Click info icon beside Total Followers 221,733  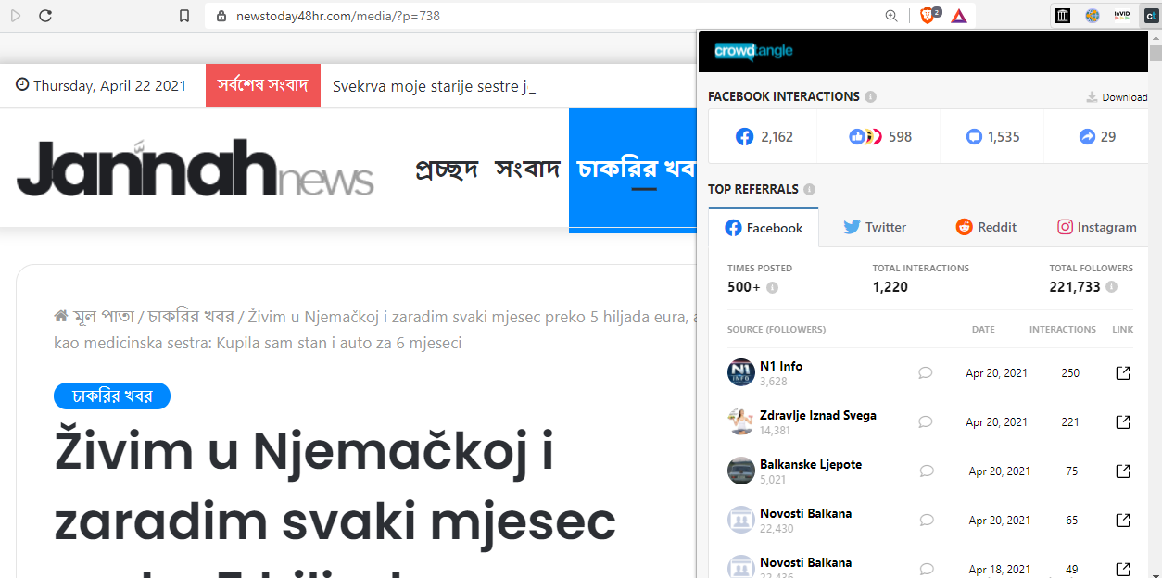(1111, 287)
